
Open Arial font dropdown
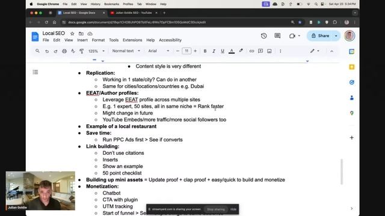[x=159, y=51]
